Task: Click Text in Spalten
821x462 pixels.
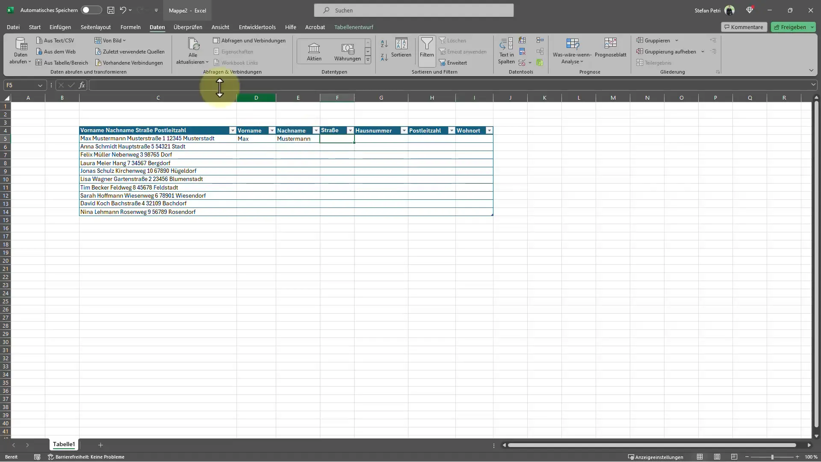Action: click(506, 50)
